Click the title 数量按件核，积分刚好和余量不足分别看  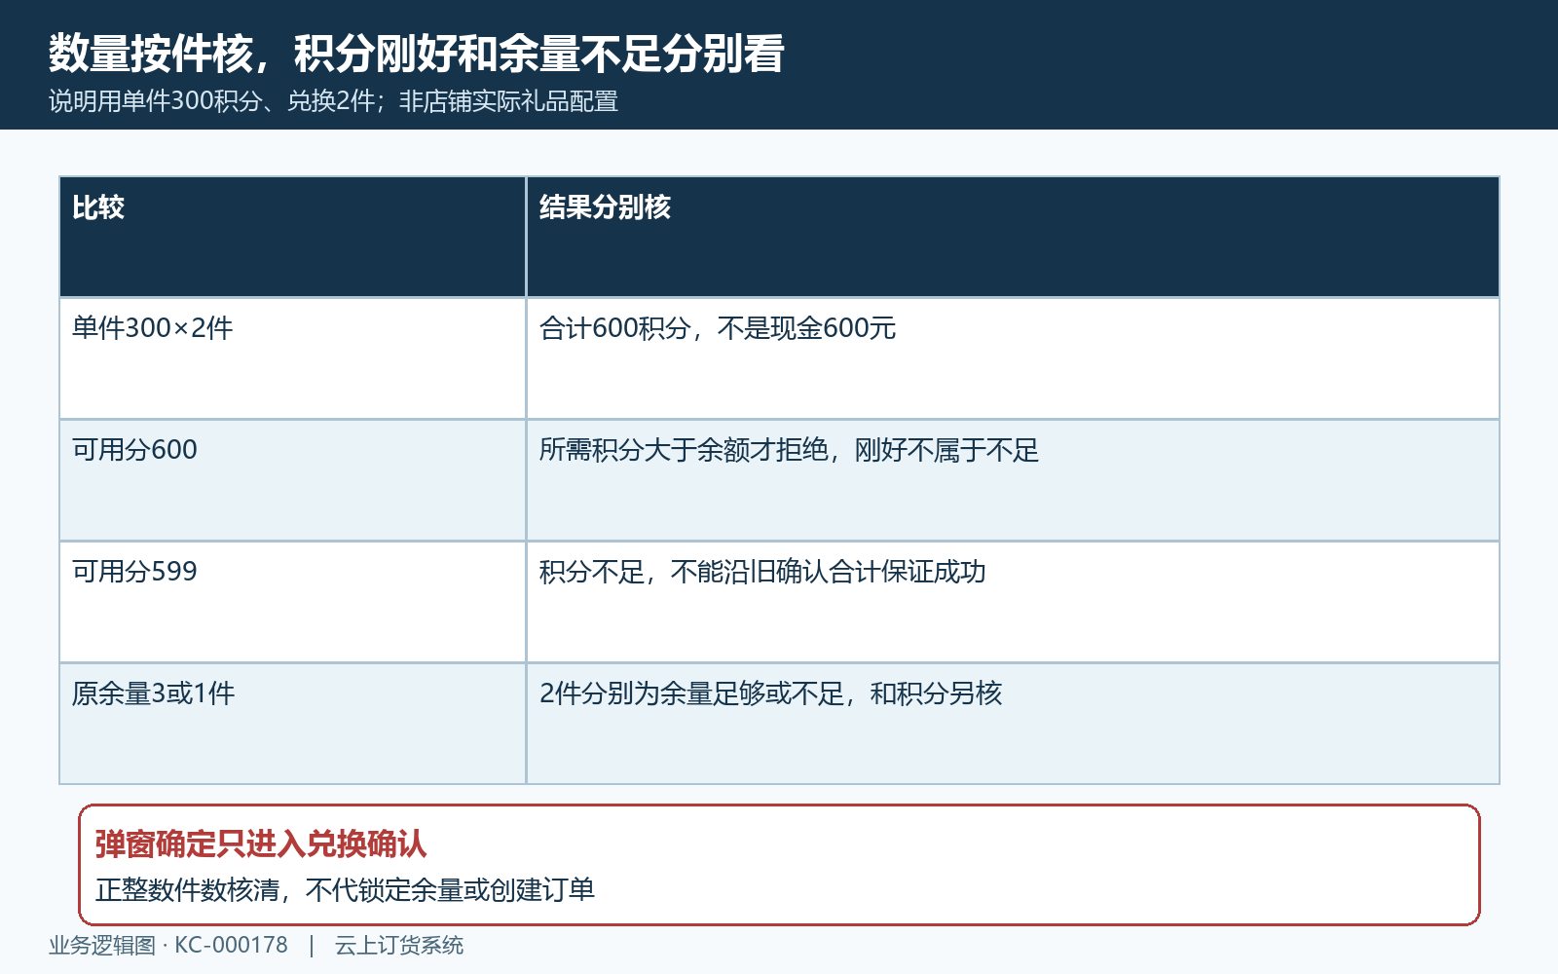coord(417,53)
